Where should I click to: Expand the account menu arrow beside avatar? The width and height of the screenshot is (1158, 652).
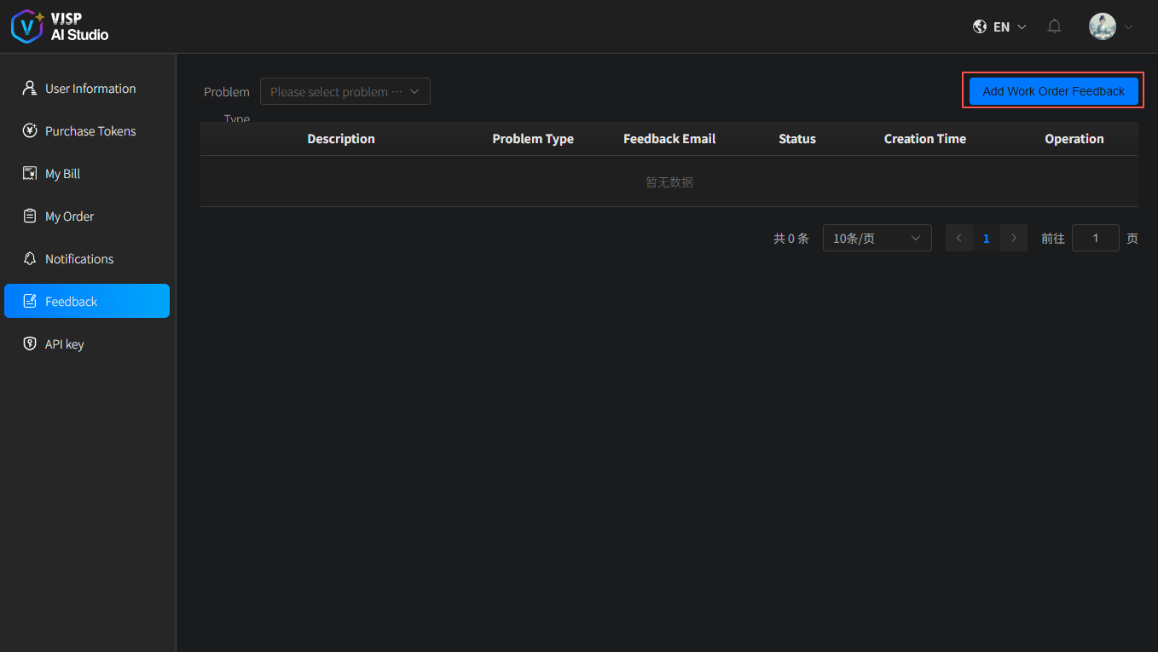click(1129, 27)
